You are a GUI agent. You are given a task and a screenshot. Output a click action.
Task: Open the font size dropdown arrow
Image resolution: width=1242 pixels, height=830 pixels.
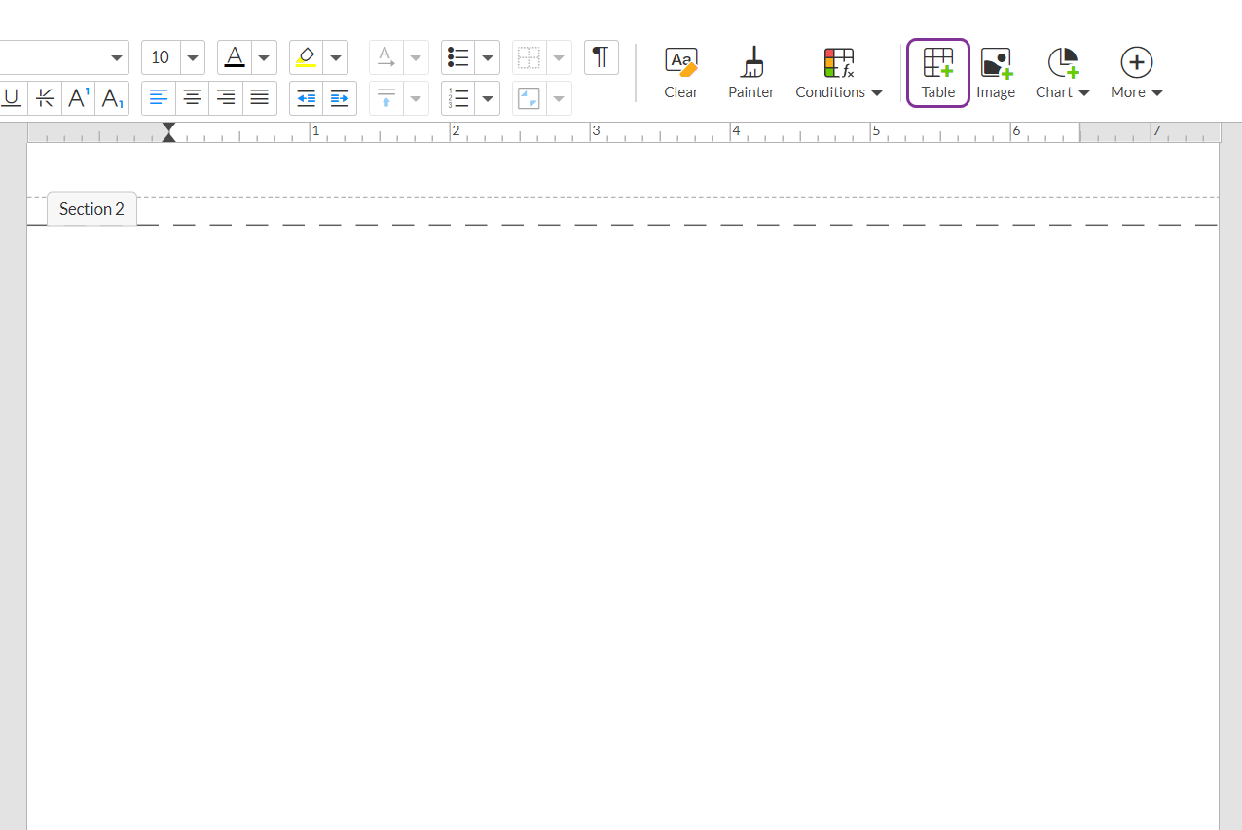pos(193,57)
